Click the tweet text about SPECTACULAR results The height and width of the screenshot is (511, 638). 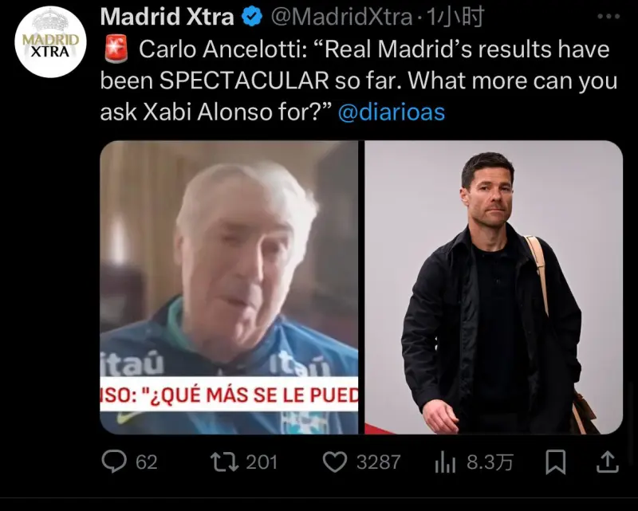[358, 81]
